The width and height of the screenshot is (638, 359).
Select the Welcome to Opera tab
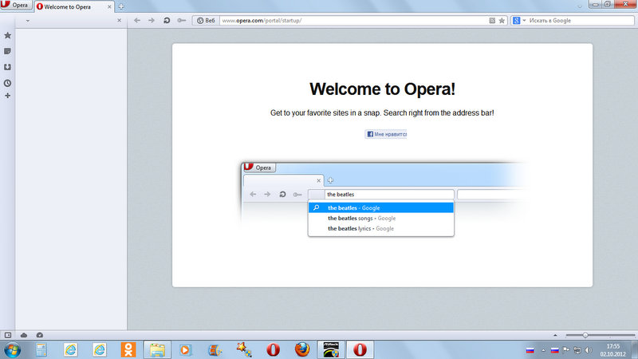[x=73, y=7]
